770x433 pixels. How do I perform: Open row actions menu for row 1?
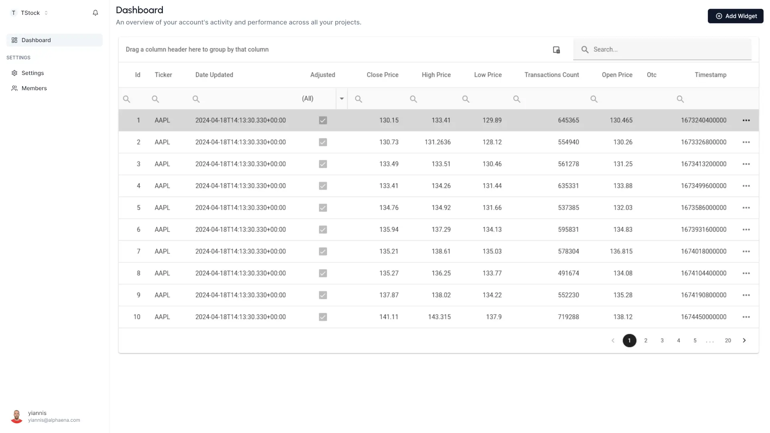(x=746, y=120)
